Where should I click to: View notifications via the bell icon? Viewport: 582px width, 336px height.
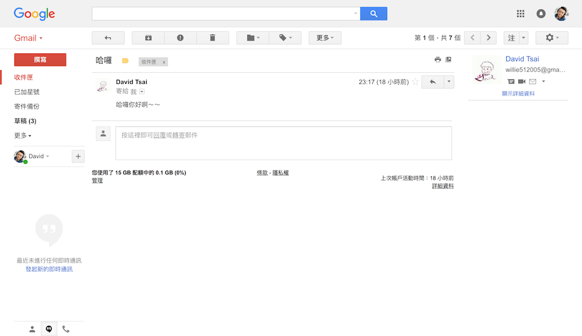pyautogui.click(x=541, y=14)
